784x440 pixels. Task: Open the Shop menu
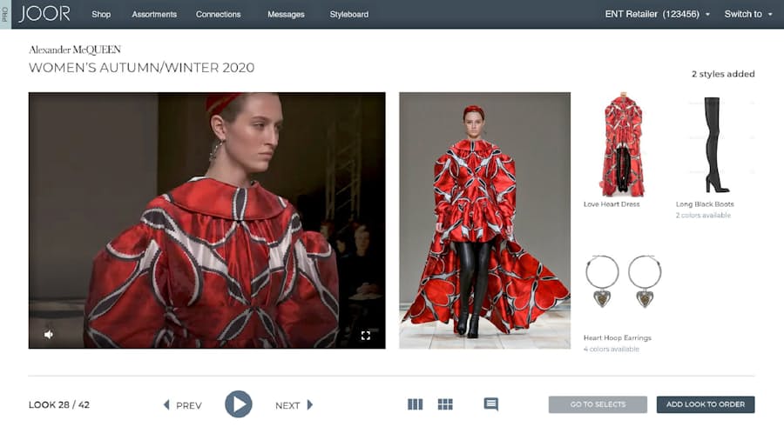tap(101, 14)
